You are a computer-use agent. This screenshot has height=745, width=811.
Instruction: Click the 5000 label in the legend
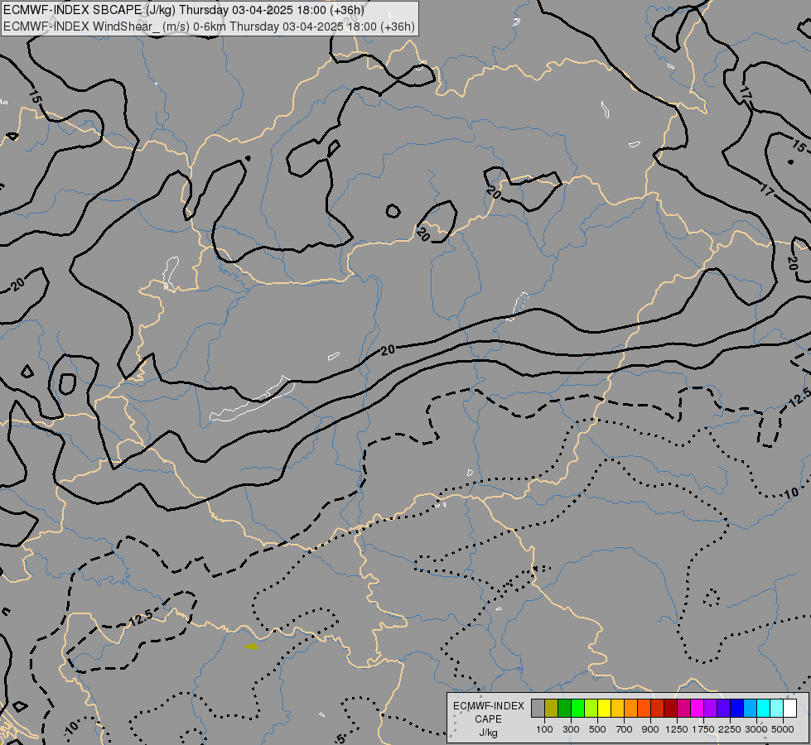tap(783, 729)
